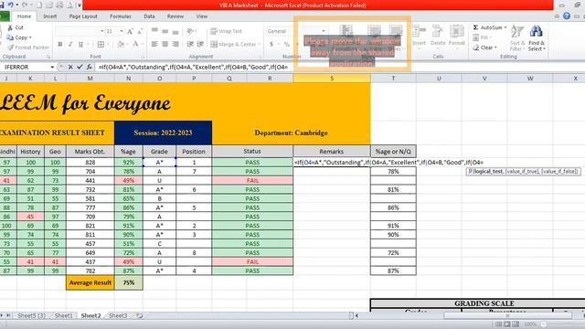The height and width of the screenshot is (329, 585).
Task: Open the Insert ribbon tab
Action: (50, 16)
